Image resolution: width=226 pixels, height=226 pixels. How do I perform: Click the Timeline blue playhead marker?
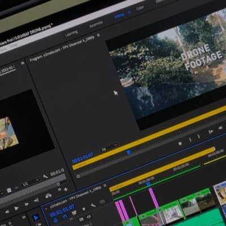[149, 184]
